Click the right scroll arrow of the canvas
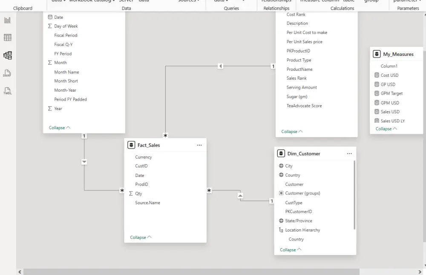426x275 pixels. coord(420,272)
